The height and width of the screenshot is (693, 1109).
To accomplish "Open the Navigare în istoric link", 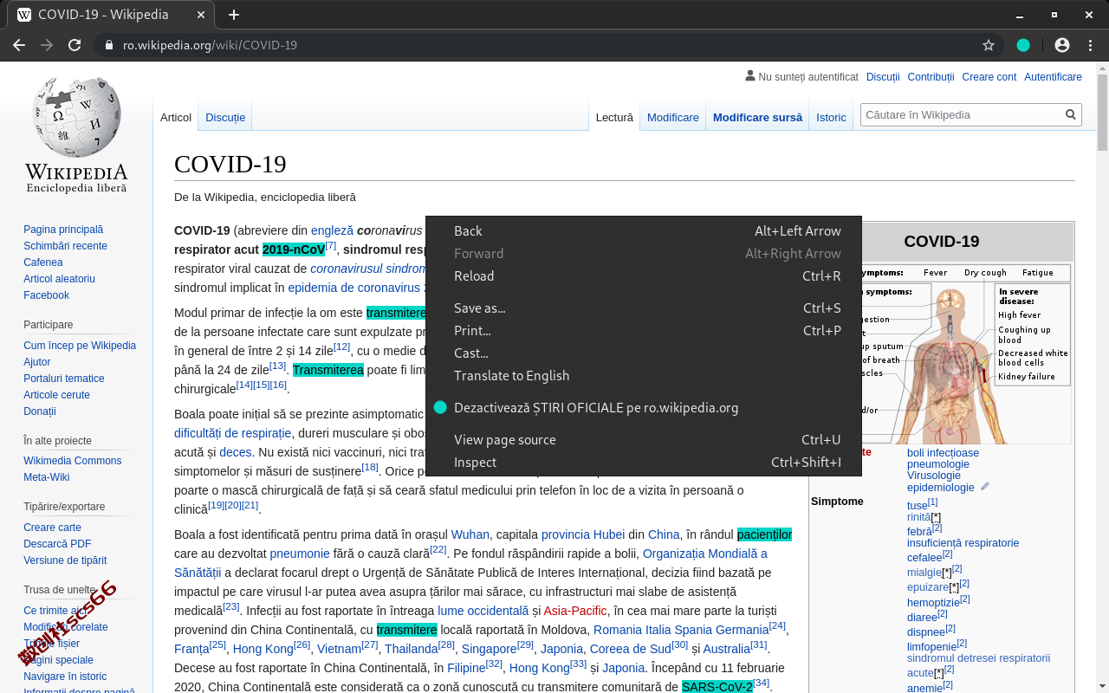I will (x=65, y=677).
